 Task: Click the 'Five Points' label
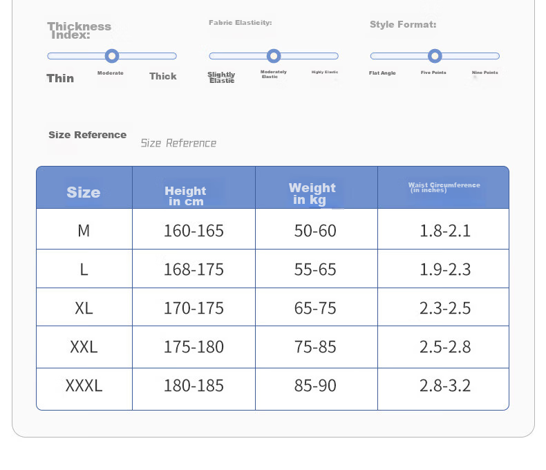pos(433,73)
